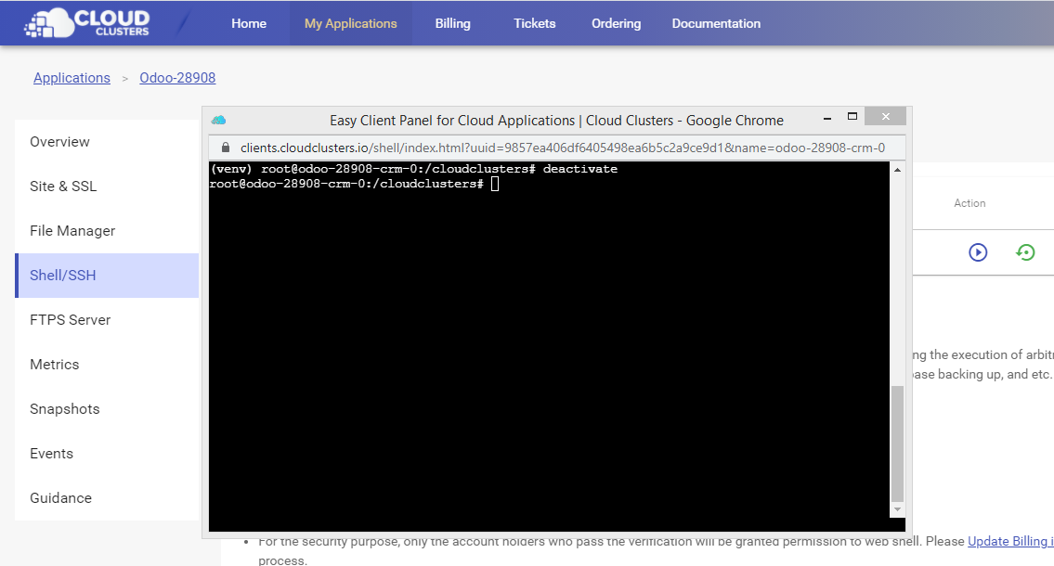Viewport: 1054px width, 566px height.
Task: Open the Documentation page
Action: tap(716, 23)
